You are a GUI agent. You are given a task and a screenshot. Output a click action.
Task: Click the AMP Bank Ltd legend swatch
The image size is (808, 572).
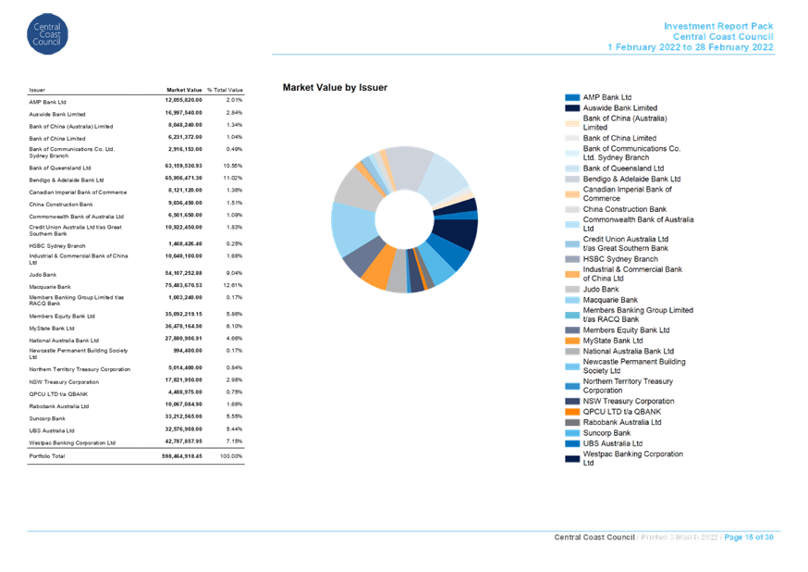[572, 97]
